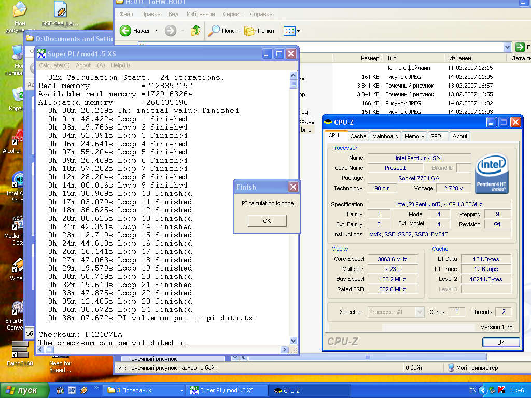Expand the Explorer address bar dropdown
Screen dimensions: 531x398
click(507, 47)
